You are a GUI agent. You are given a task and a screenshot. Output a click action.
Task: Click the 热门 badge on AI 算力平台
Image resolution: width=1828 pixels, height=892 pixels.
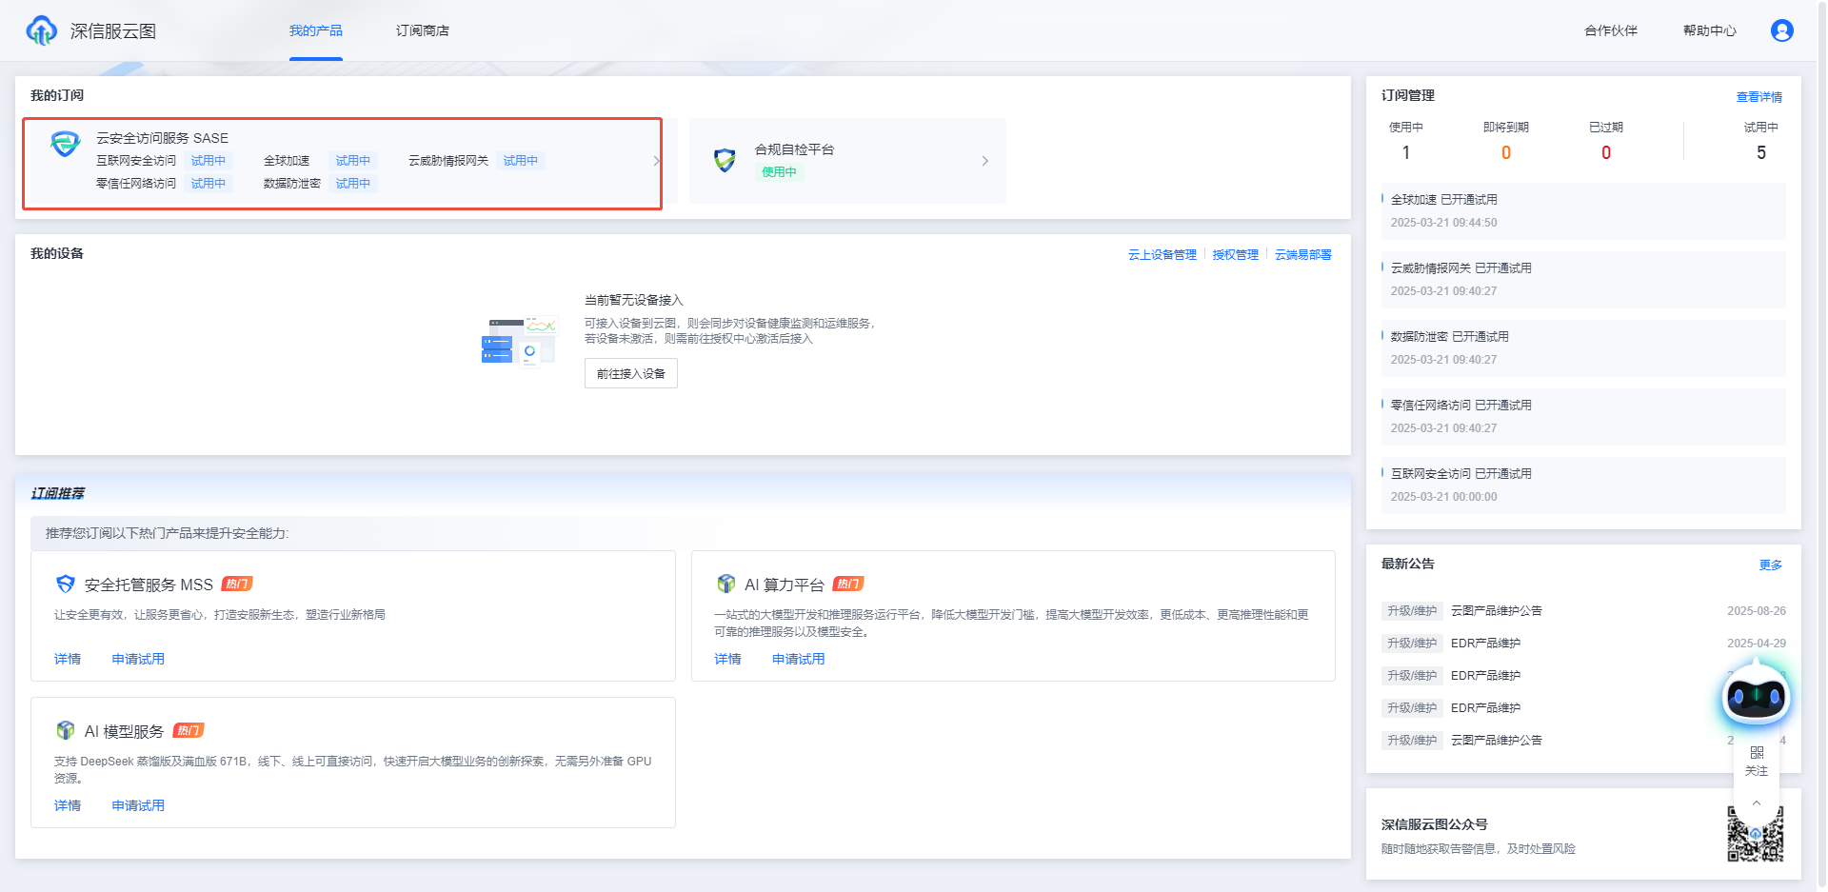pos(848,584)
